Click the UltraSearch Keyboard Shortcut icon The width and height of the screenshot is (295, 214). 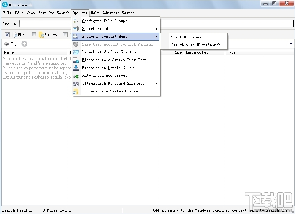click(76, 84)
